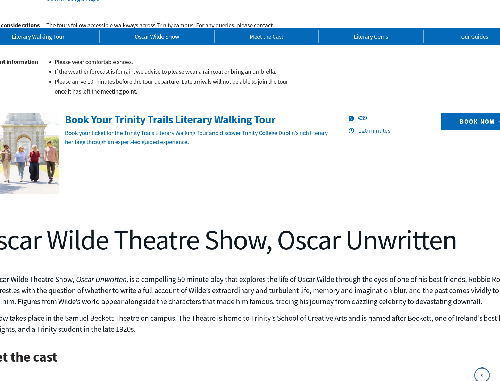Click the tour booking description text link
This screenshot has width=500, height=381.
(x=196, y=138)
